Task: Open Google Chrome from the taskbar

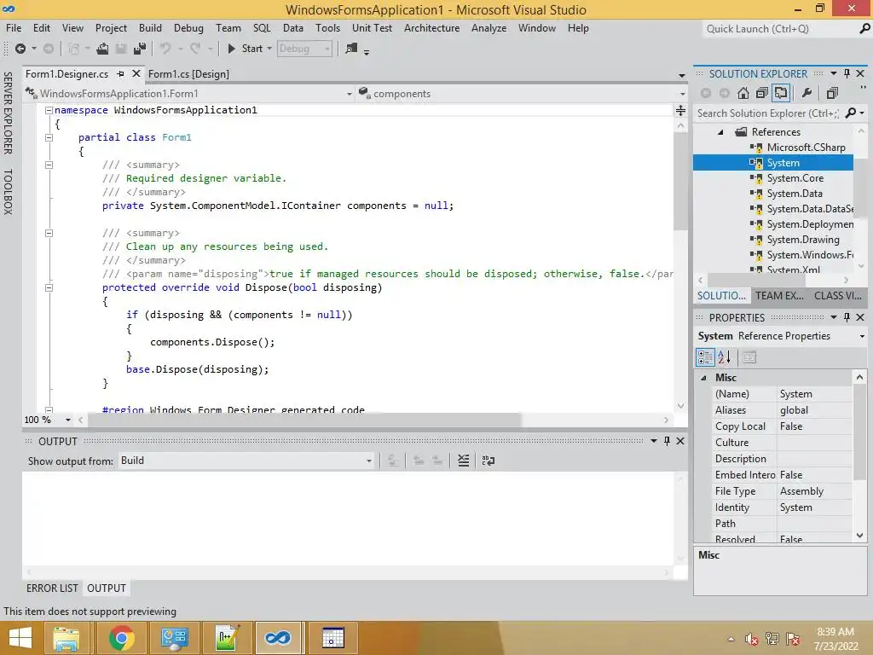Action: (122, 638)
